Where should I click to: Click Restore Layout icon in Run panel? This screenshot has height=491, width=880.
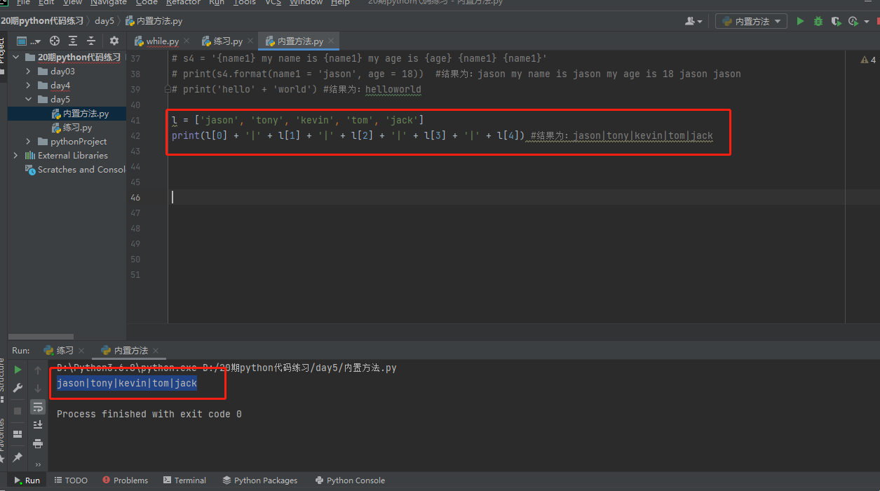(18, 434)
